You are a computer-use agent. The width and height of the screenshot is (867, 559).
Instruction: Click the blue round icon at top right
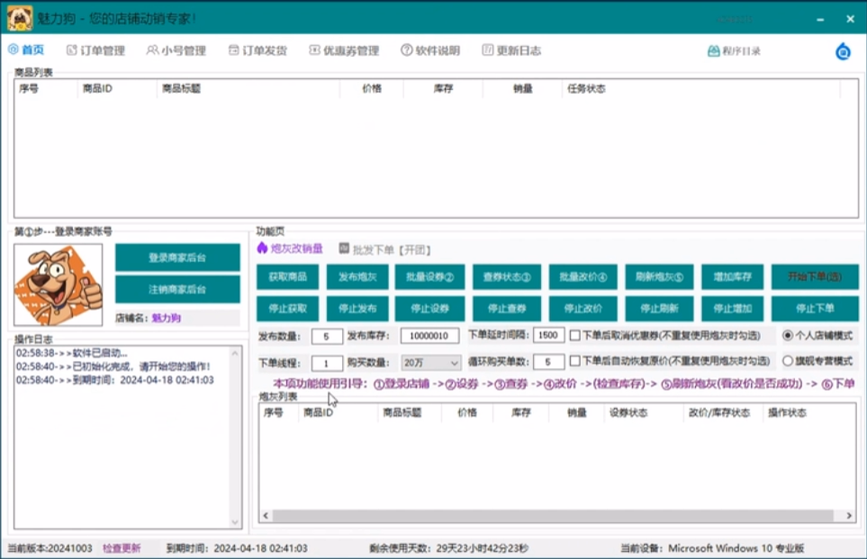pos(843,51)
